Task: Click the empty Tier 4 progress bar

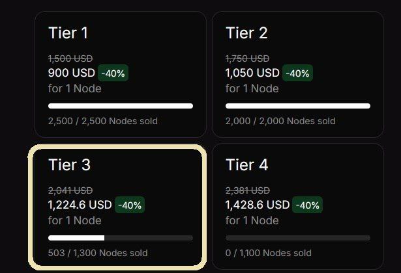Action: click(x=297, y=238)
